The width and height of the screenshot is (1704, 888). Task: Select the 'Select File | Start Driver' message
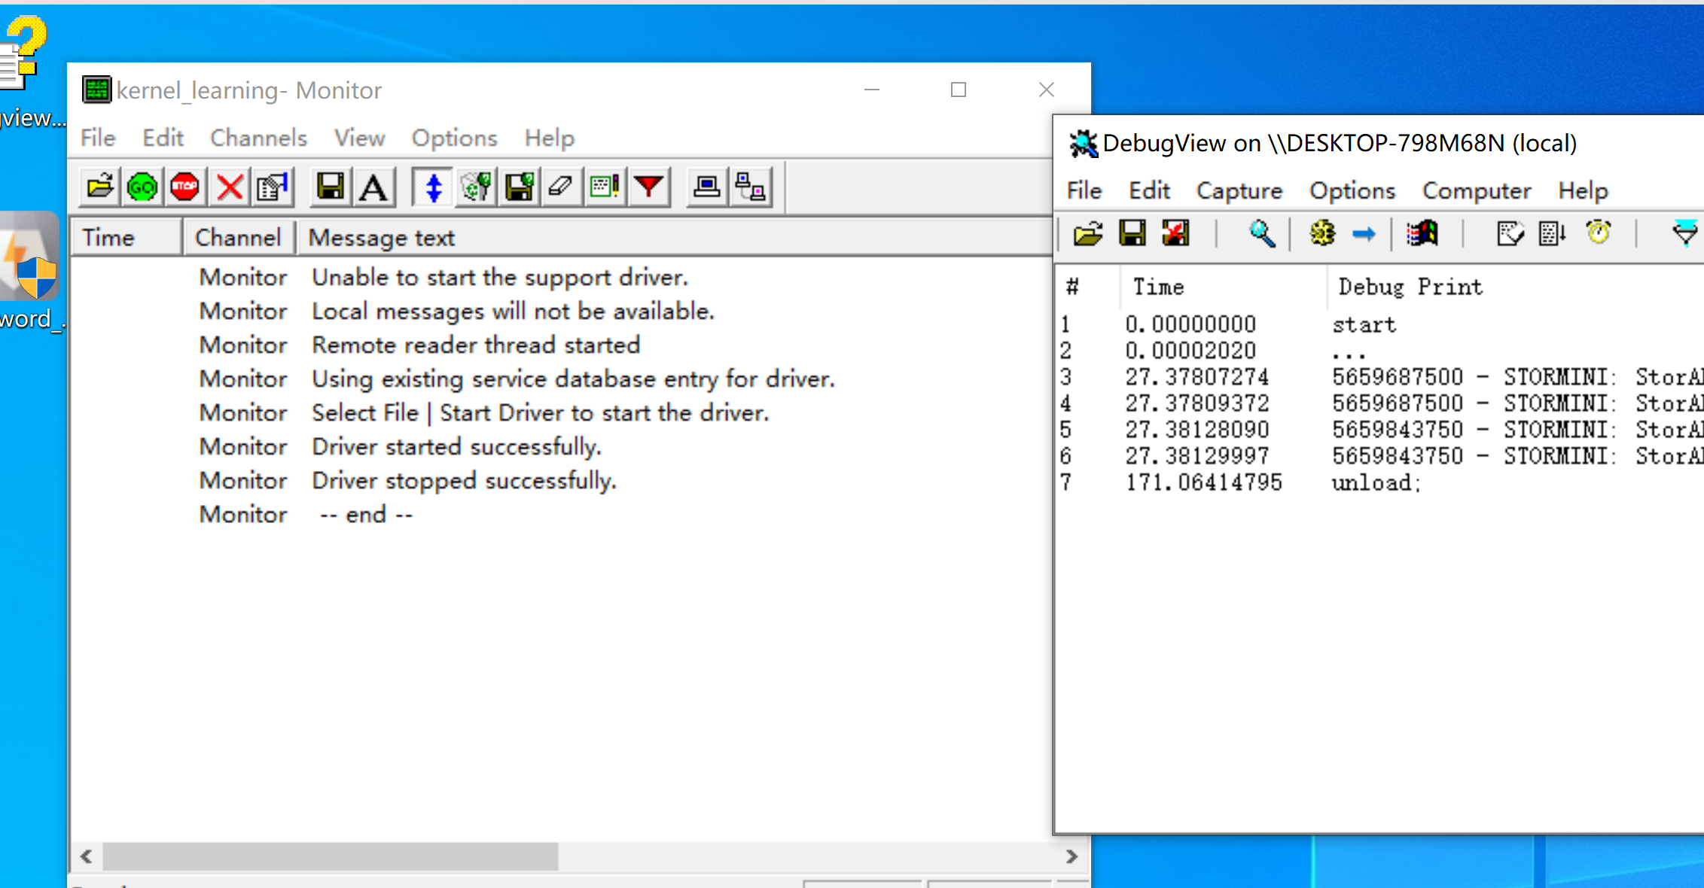562,413
